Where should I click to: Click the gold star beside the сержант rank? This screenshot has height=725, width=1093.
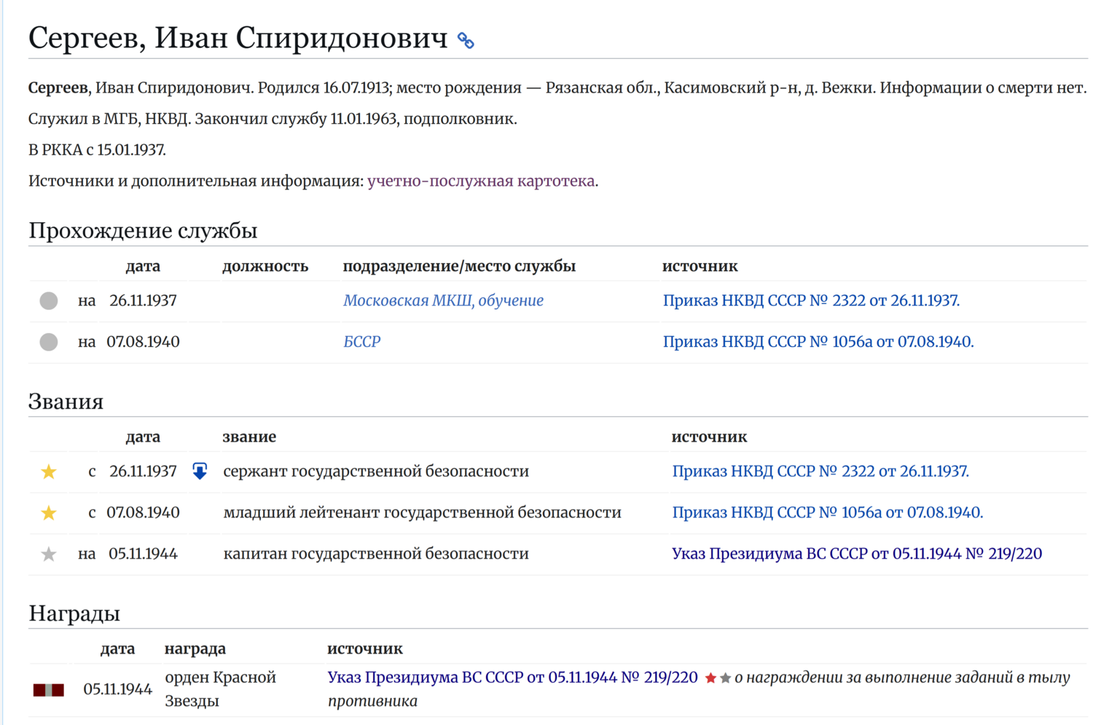pyautogui.click(x=49, y=472)
